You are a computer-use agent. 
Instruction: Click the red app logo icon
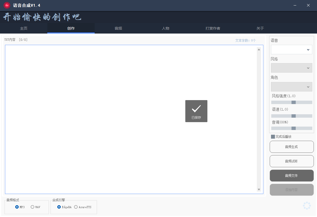pyautogui.click(x=7, y=5)
